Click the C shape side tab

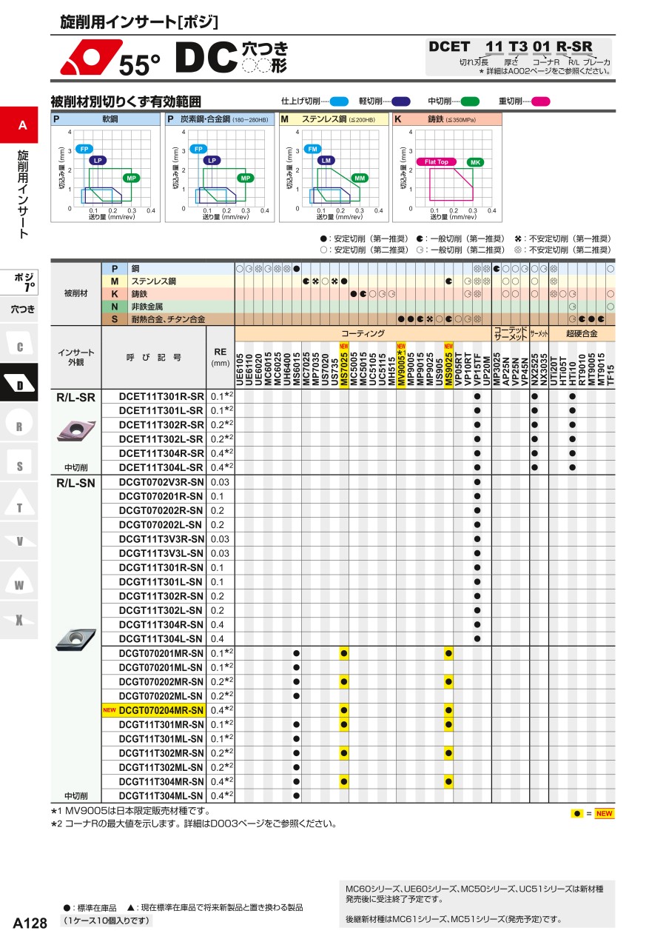click(x=20, y=347)
